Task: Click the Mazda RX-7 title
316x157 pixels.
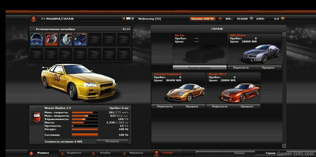Action: [x=218, y=74]
